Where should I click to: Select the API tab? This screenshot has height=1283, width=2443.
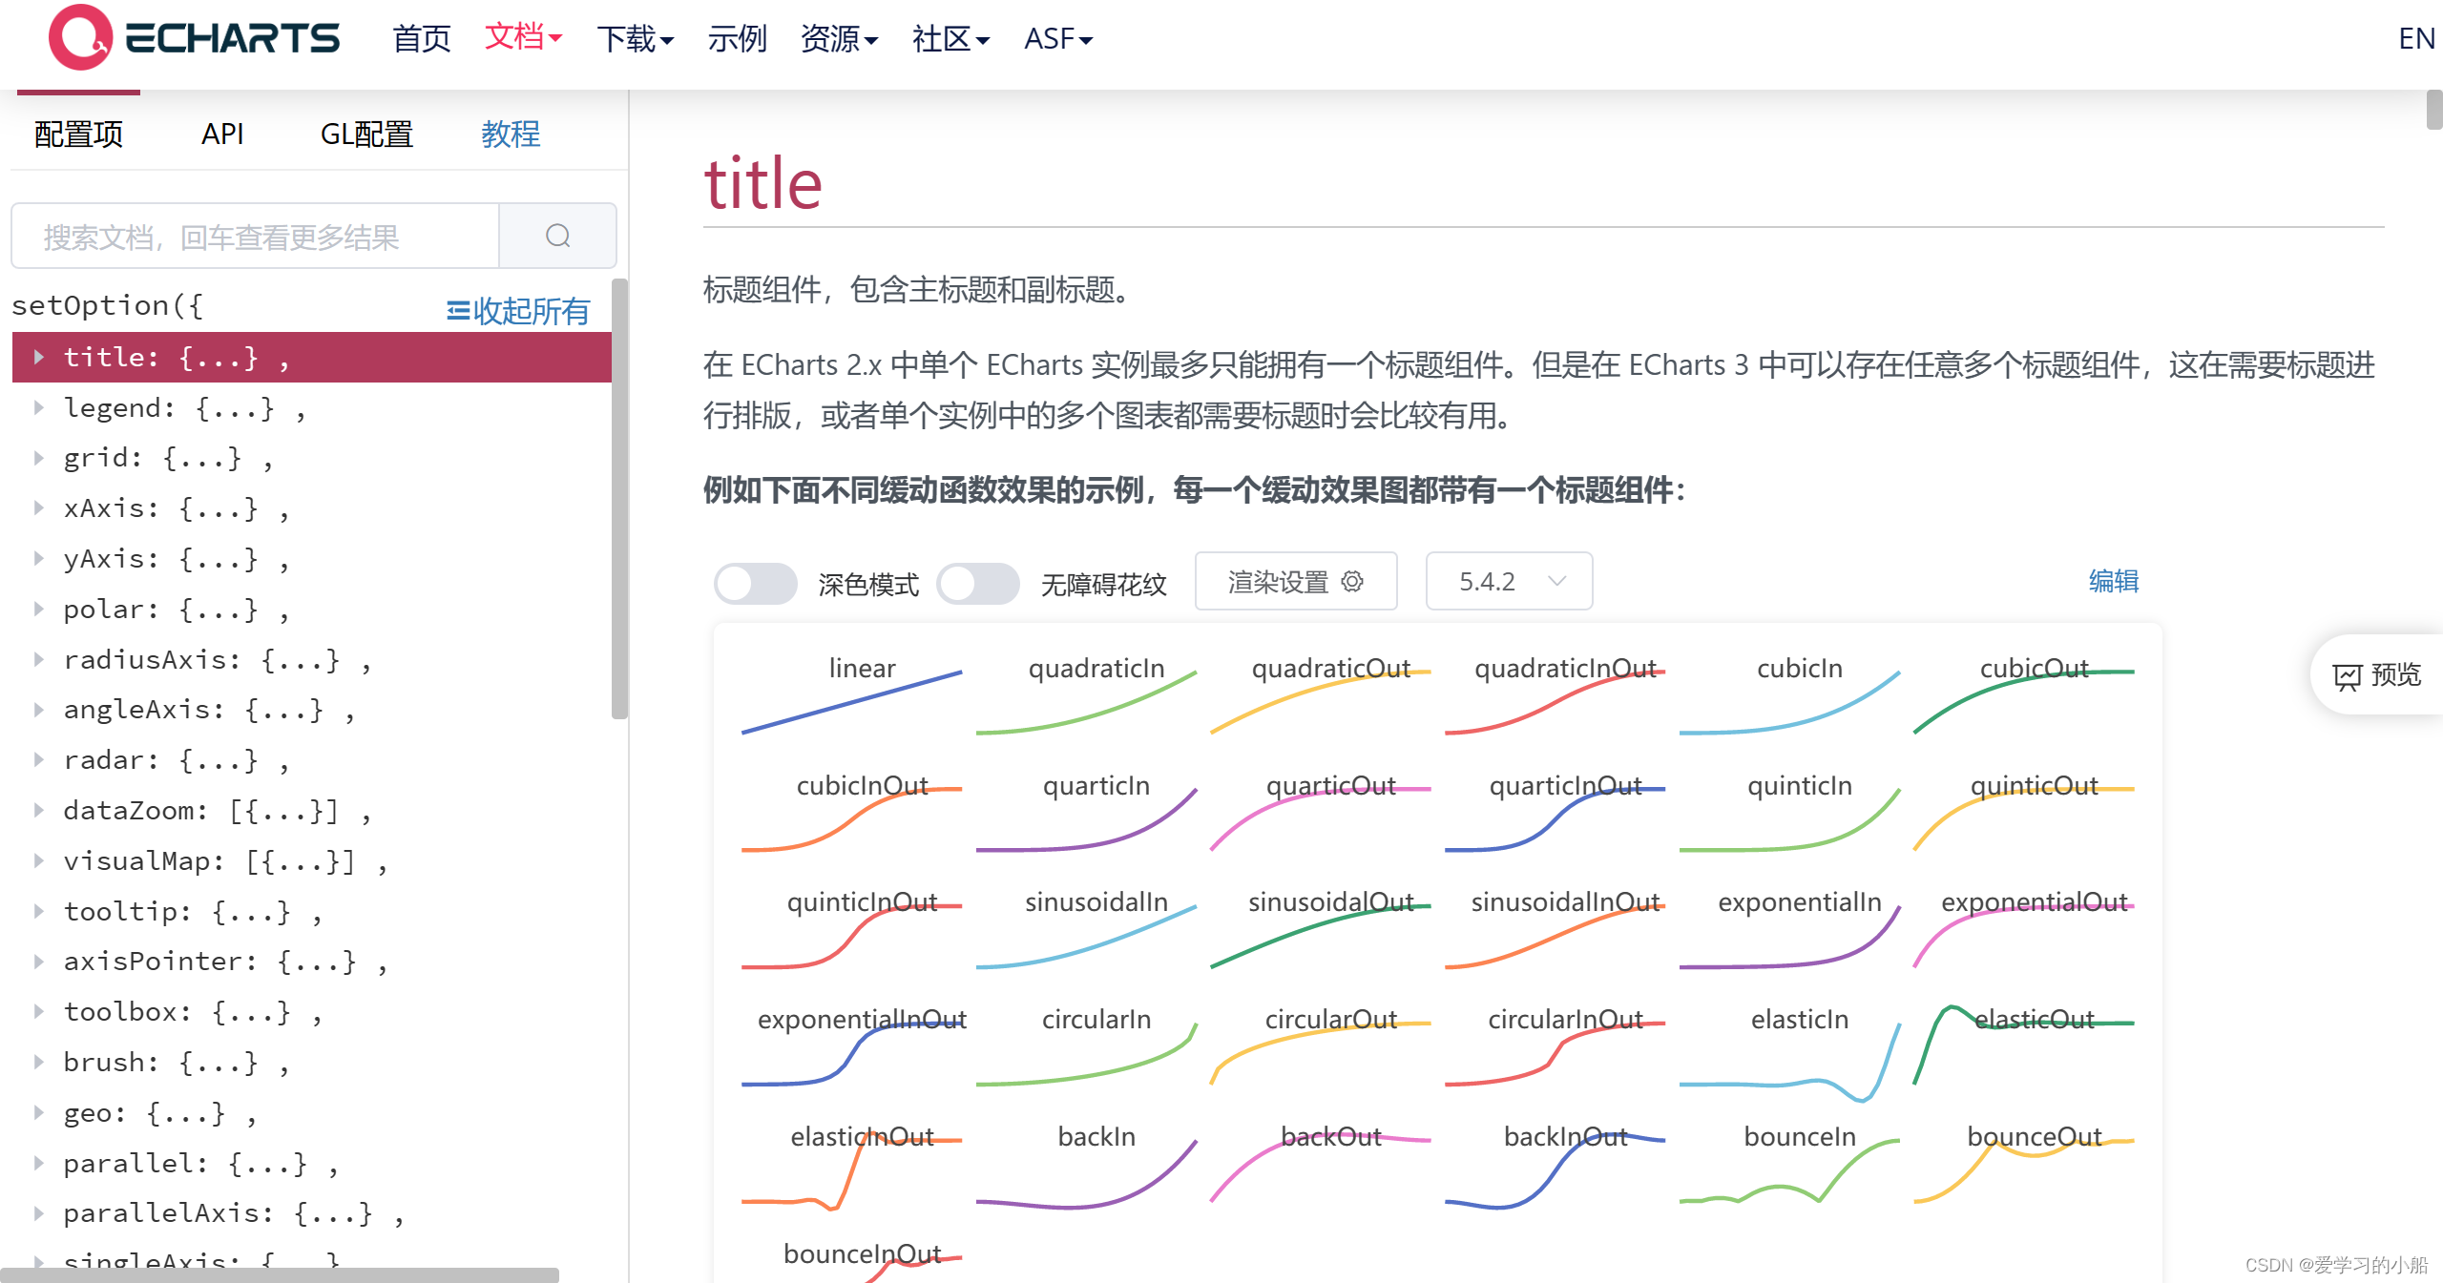click(222, 135)
